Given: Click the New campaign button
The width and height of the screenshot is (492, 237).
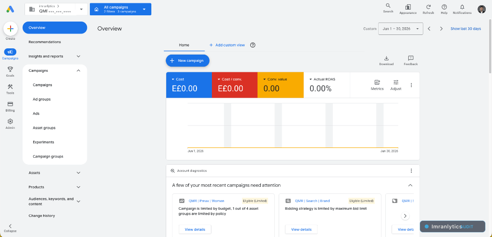Looking at the screenshot, I should pos(187,61).
